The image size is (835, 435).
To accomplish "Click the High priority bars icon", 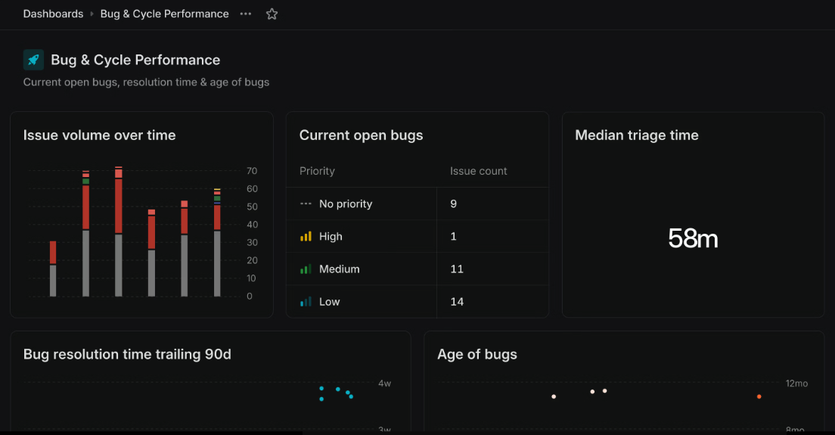I will [x=306, y=236].
